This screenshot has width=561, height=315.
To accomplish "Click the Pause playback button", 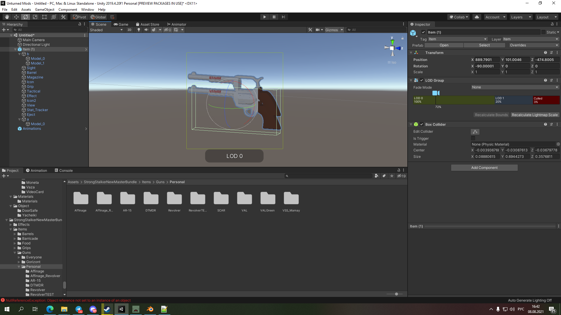I will [274, 17].
